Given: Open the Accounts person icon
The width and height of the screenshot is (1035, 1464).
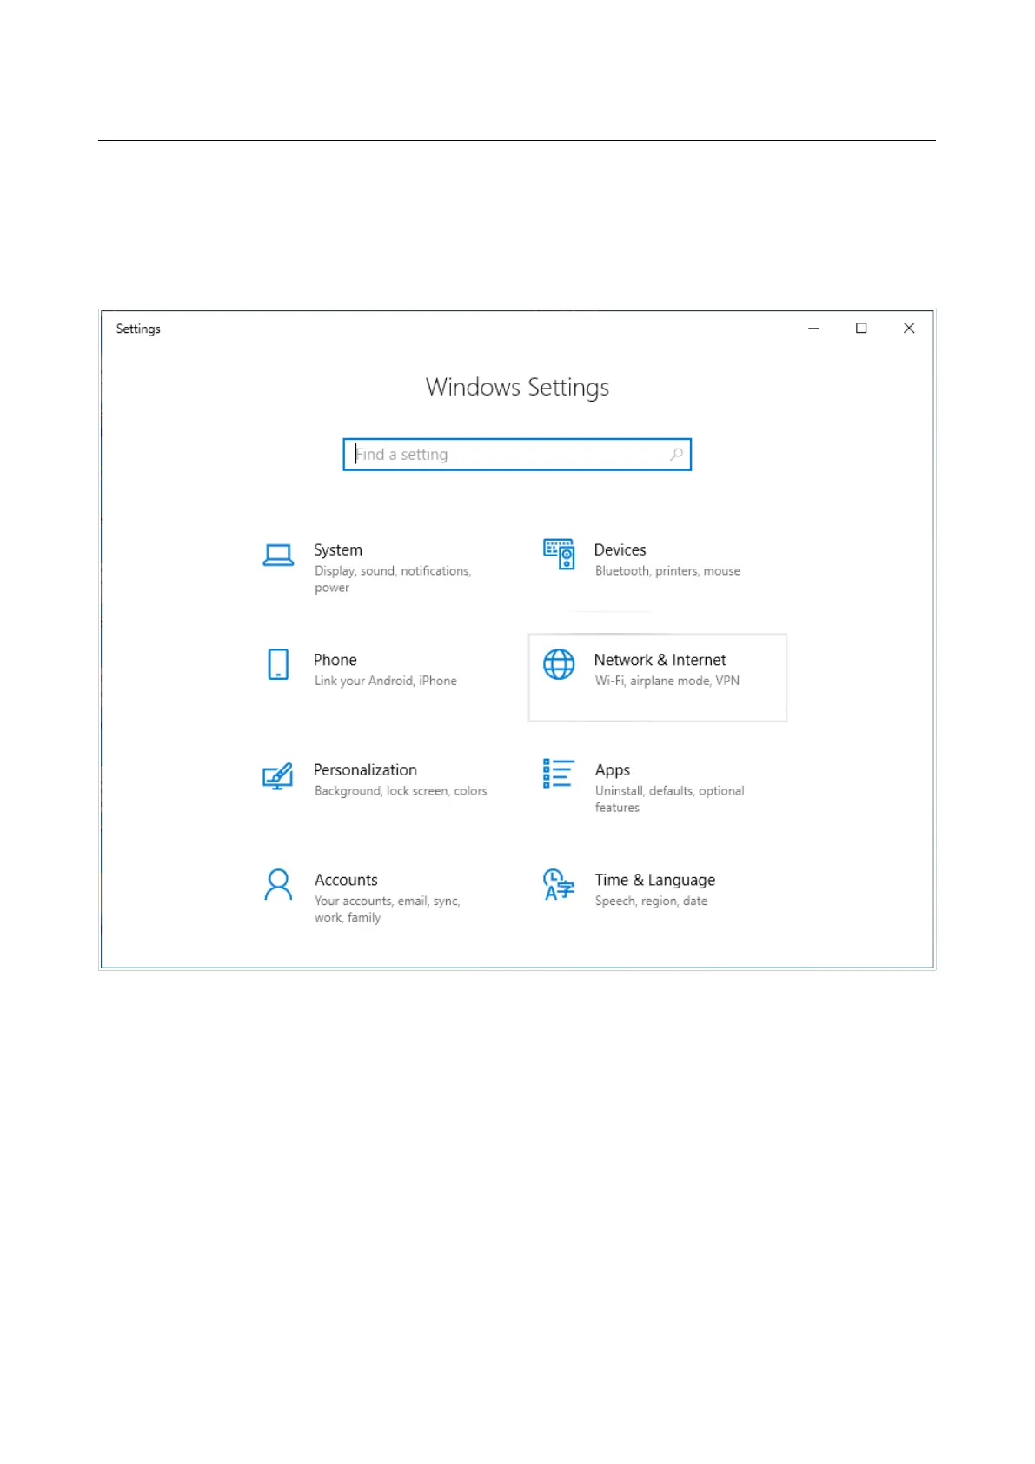Looking at the screenshot, I should 278,885.
